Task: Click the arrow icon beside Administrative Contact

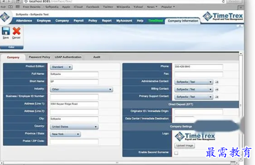Action: (217, 82)
